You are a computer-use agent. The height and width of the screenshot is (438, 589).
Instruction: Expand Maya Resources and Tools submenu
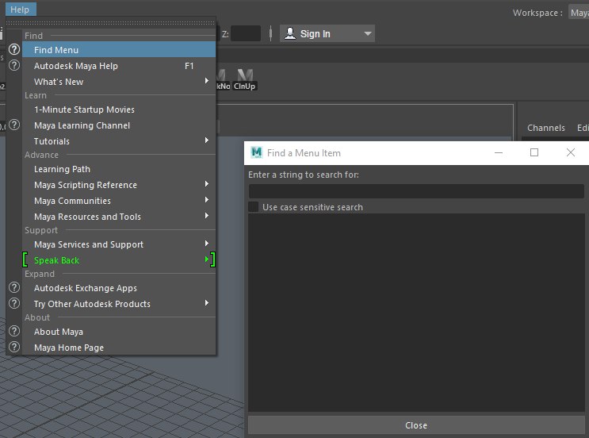tap(207, 215)
